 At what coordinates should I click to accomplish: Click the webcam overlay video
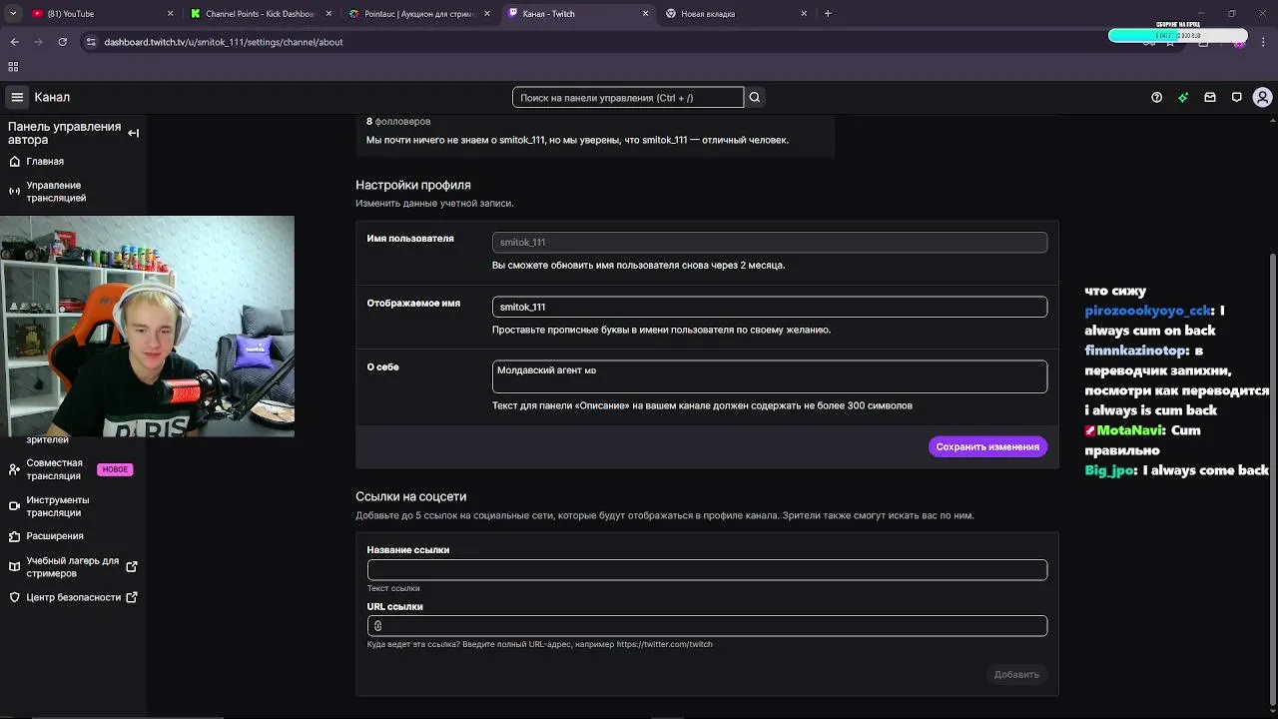point(147,327)
